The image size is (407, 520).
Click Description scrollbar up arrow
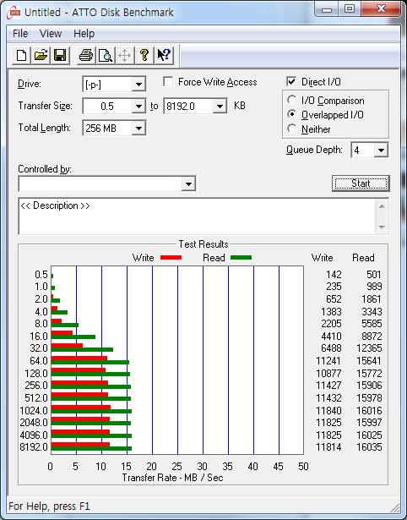pos(382,206)
